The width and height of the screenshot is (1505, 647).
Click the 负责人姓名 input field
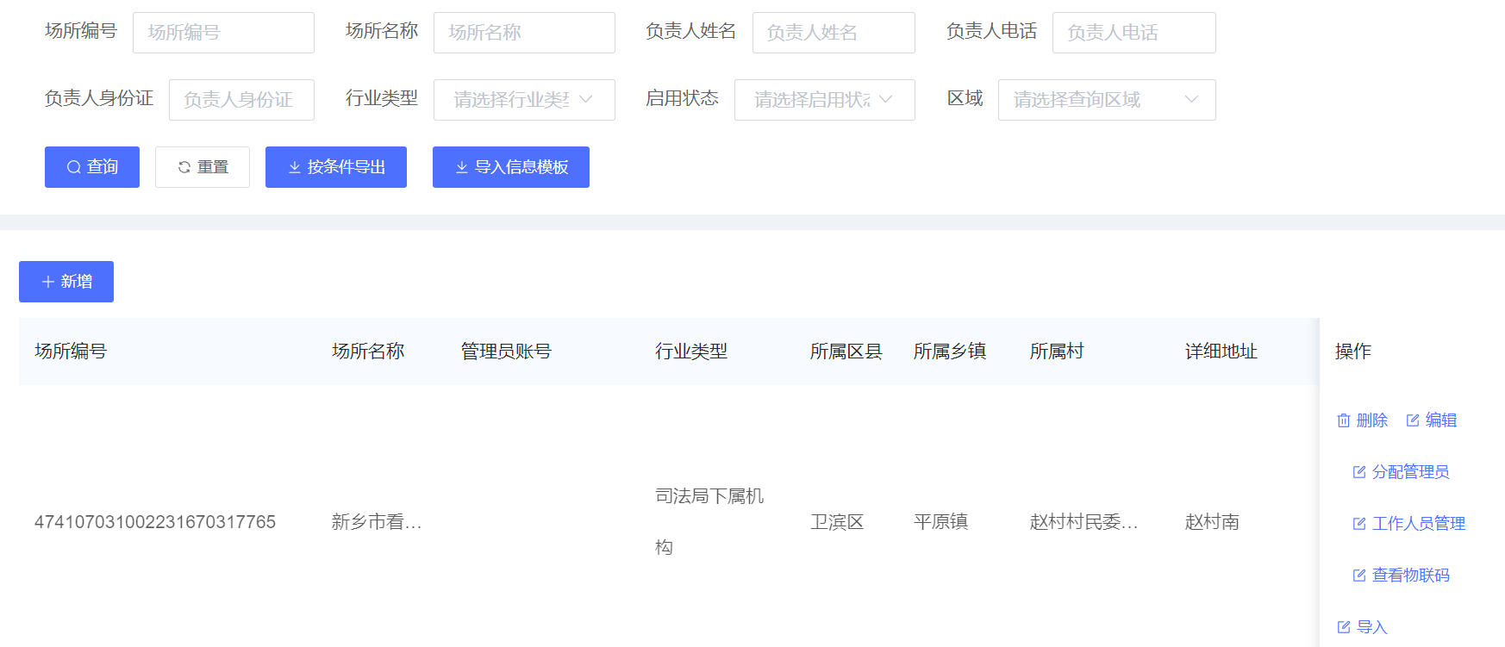[x=833, y=33]
